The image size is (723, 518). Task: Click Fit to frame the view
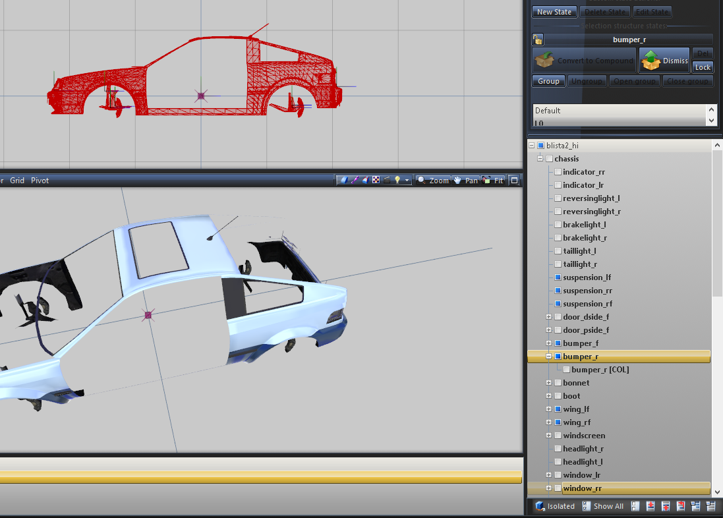493,181
